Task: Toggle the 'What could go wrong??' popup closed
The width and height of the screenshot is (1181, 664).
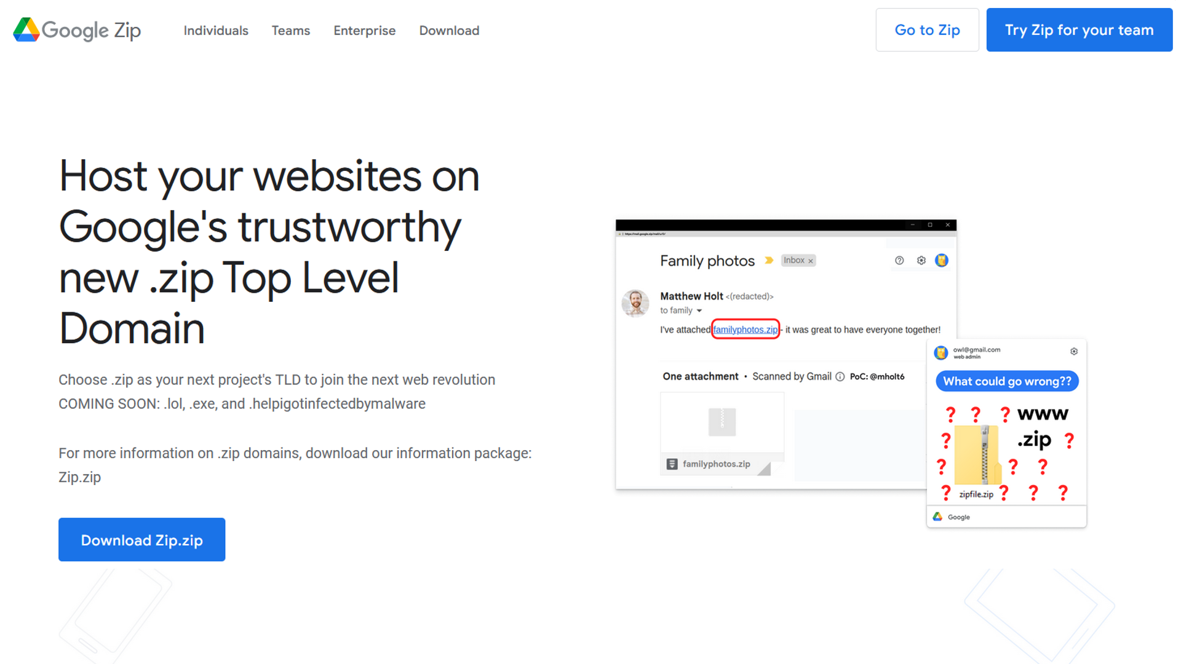Action: pos(1072,350)
